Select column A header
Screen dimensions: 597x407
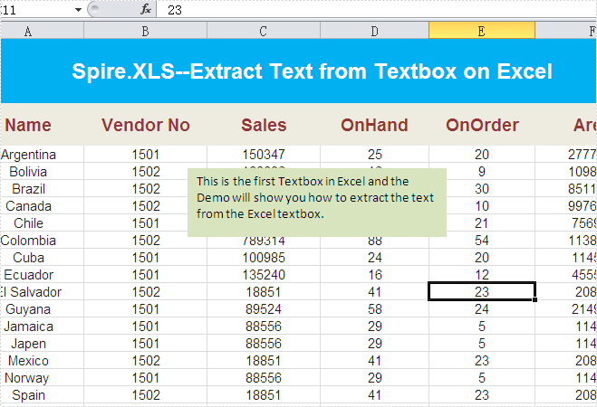point(43,31)
